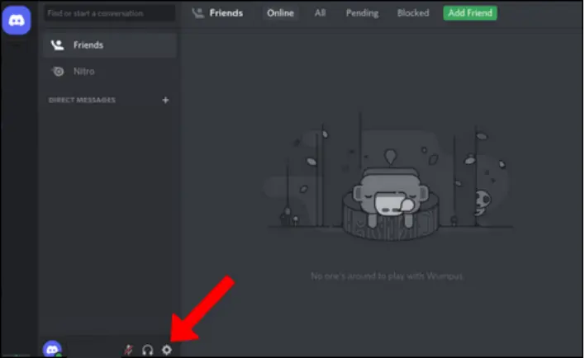Image resolution: width=585 pixels, height=358 pixels.
Task: Click the Direct Messages header text
Action: (x=82, y=100)
